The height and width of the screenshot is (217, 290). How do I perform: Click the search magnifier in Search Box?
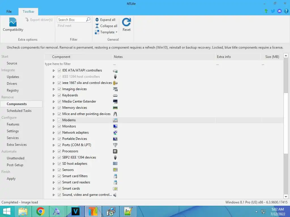pyautogui.click(x=88, y=19)
